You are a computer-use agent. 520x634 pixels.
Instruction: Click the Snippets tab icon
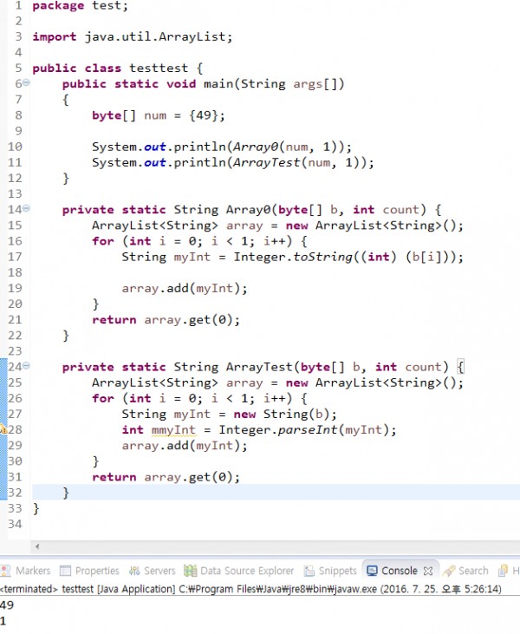309,571
